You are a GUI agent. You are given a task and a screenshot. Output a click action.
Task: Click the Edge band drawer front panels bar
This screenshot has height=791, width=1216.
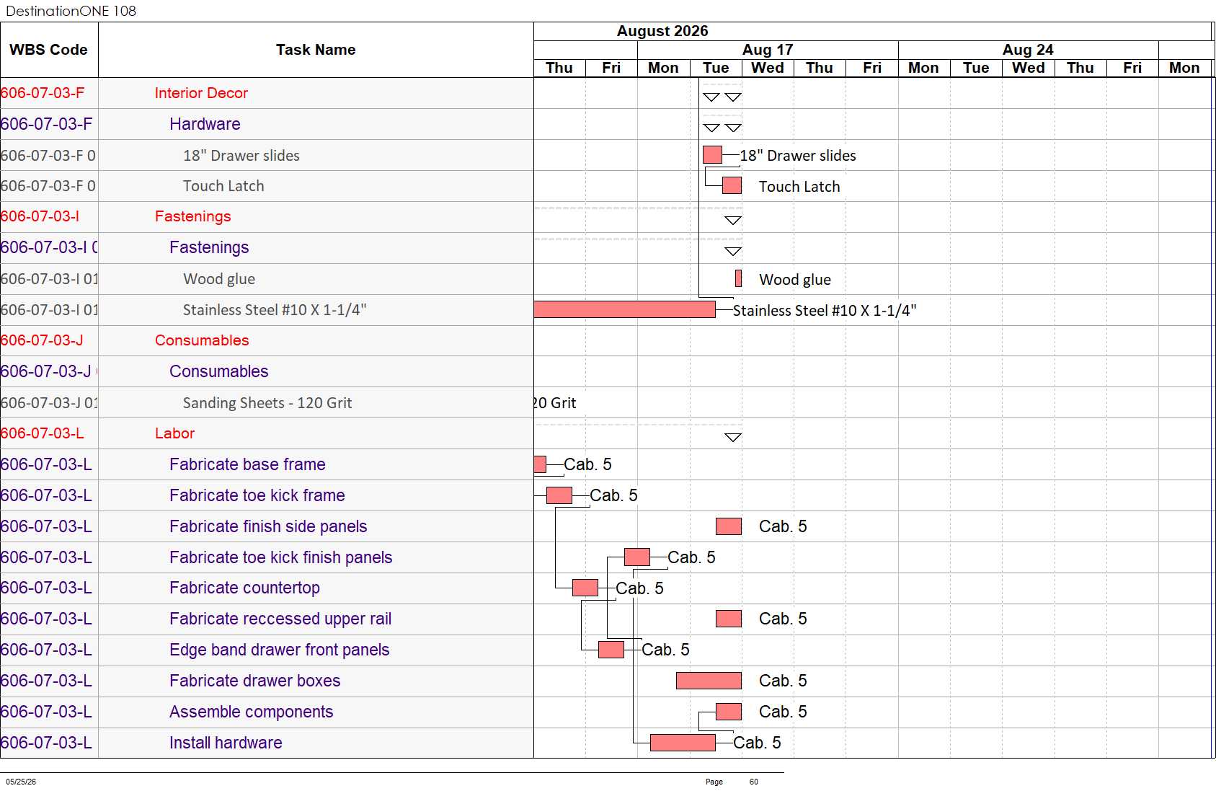click(611, 650)
